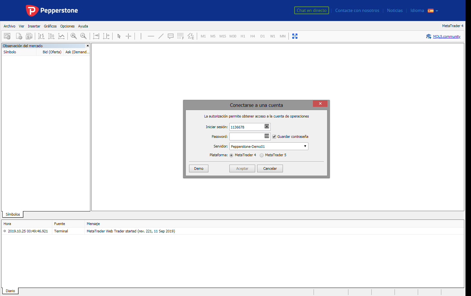Open the Contacte con nosotros link
This screenshot has width=471, height=296.
[357, 10]
